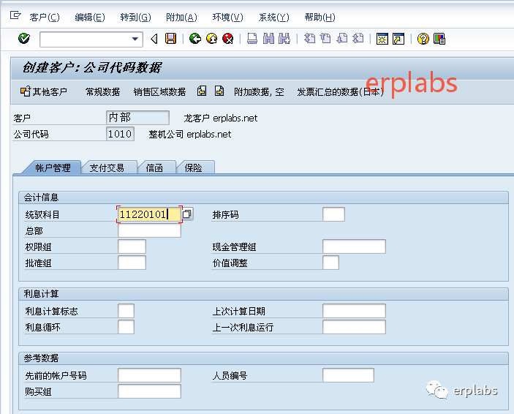
Task: Click the 利息循环 input field
Action: pyautogui.click(x=126, y=327)
